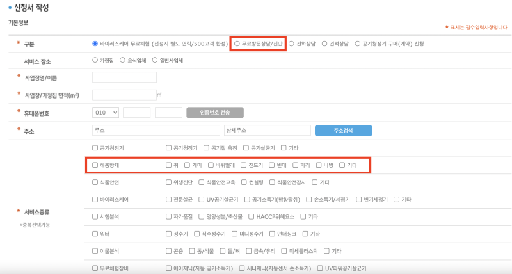
Task: Check 새니제닉(자동센서 손소독기) option
Action: [242, 268]
